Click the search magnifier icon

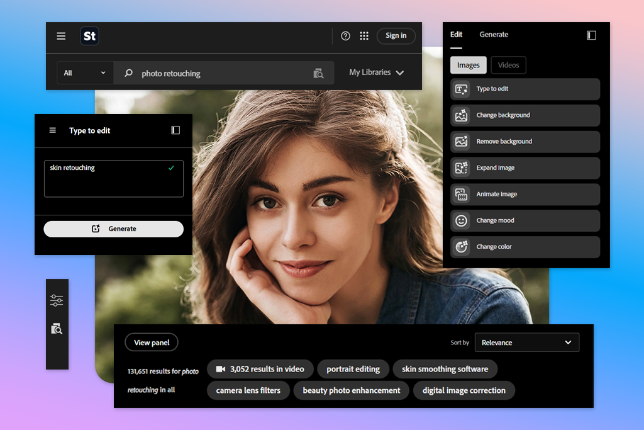point(128,73)
